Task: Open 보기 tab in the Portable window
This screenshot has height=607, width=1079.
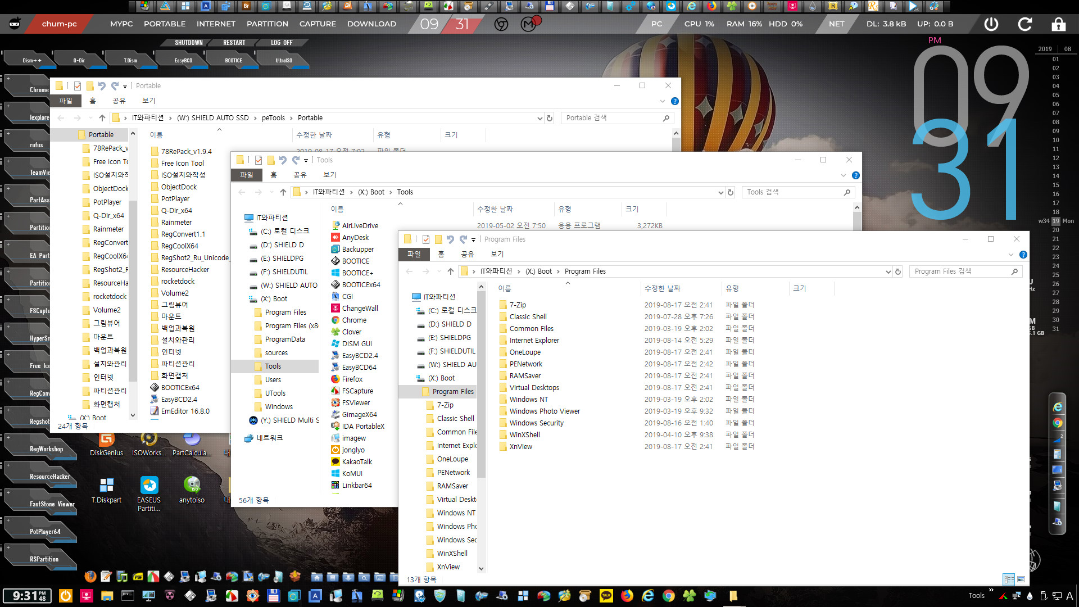Action: pyautogui.click(x=148, y=101)
